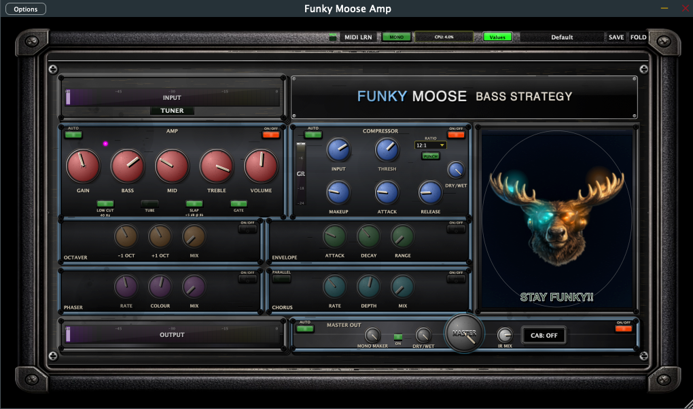Adjust the MONO MAKER knob in Master Out
Image resolution: width=693 pixels, height=409 pixels.
[x=372, y=335]
